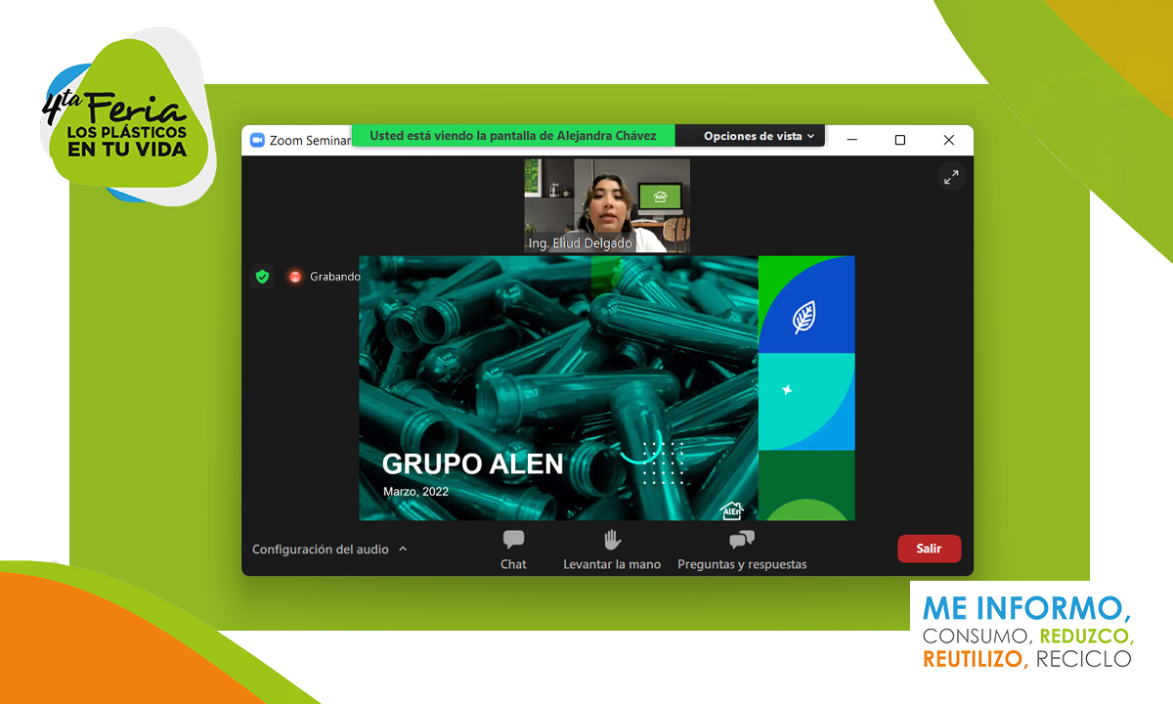
Task: Minimize the Zoom Seminar window
Action: pyautogui.click(x=851, y=140)
